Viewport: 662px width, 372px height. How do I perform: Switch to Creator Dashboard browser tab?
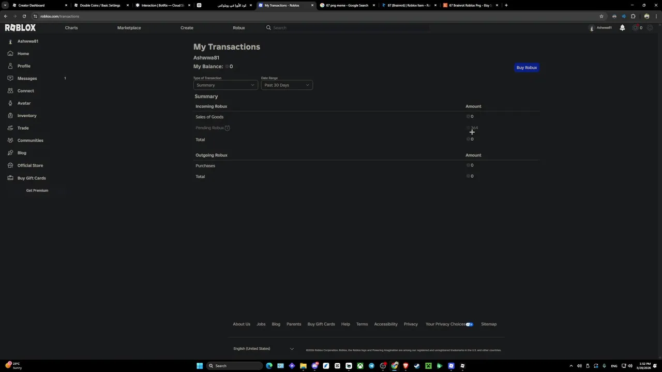[x=39, y=5]
